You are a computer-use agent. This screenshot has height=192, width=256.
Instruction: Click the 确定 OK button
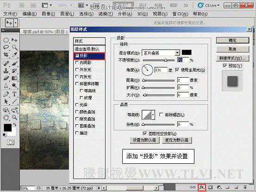coord(233,40)
